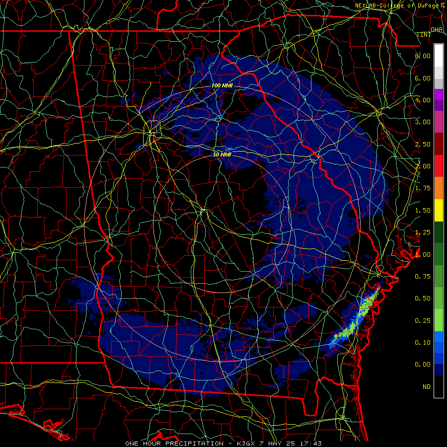Click the 0.25 legend value
Image resolution: width=447 pixels, height=447 pixels.
pyautogui.click(x=423, y=321)
